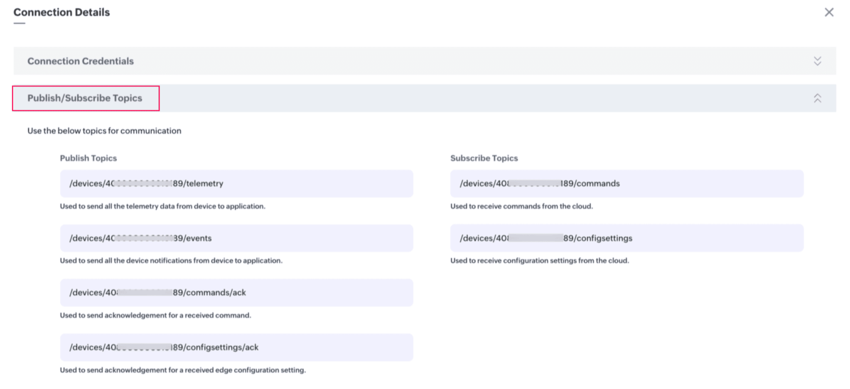
Task: Click the configsettings/ack publish topic field
Action: click(x=236, y=347)
